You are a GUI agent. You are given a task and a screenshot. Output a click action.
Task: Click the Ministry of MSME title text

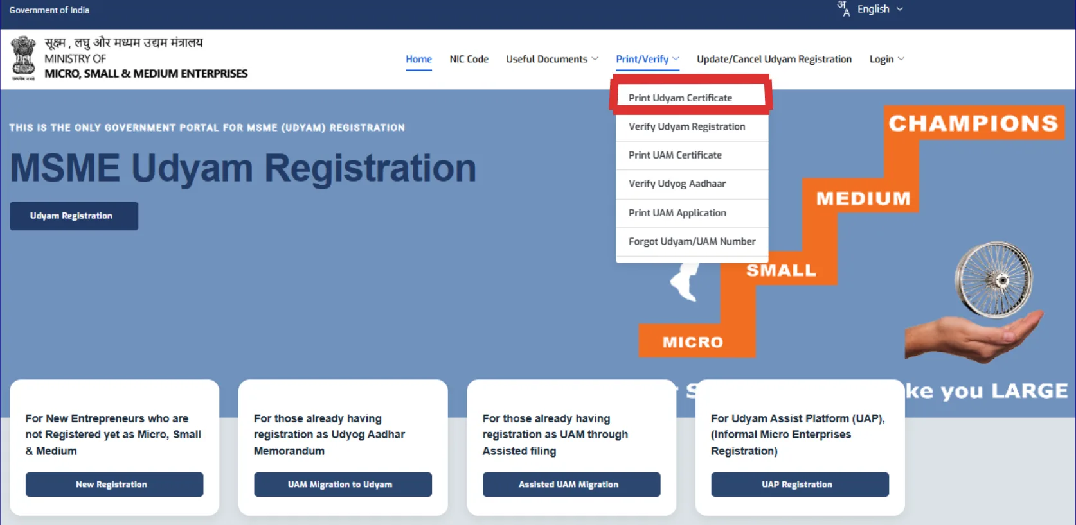tap(145, 58)
